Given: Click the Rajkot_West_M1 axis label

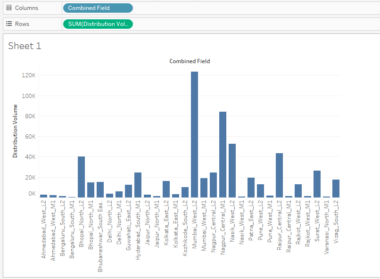Looking at the screenshot, I should click(307, 223).
